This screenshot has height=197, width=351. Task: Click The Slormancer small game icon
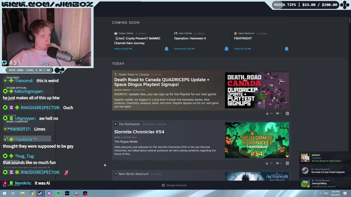(116, 124)
